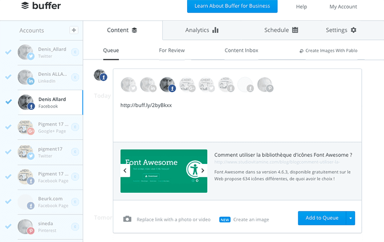Toggle checkmark for pigment17 Twitter account
This screenshot has width=384, height=242.
(8, 152)
